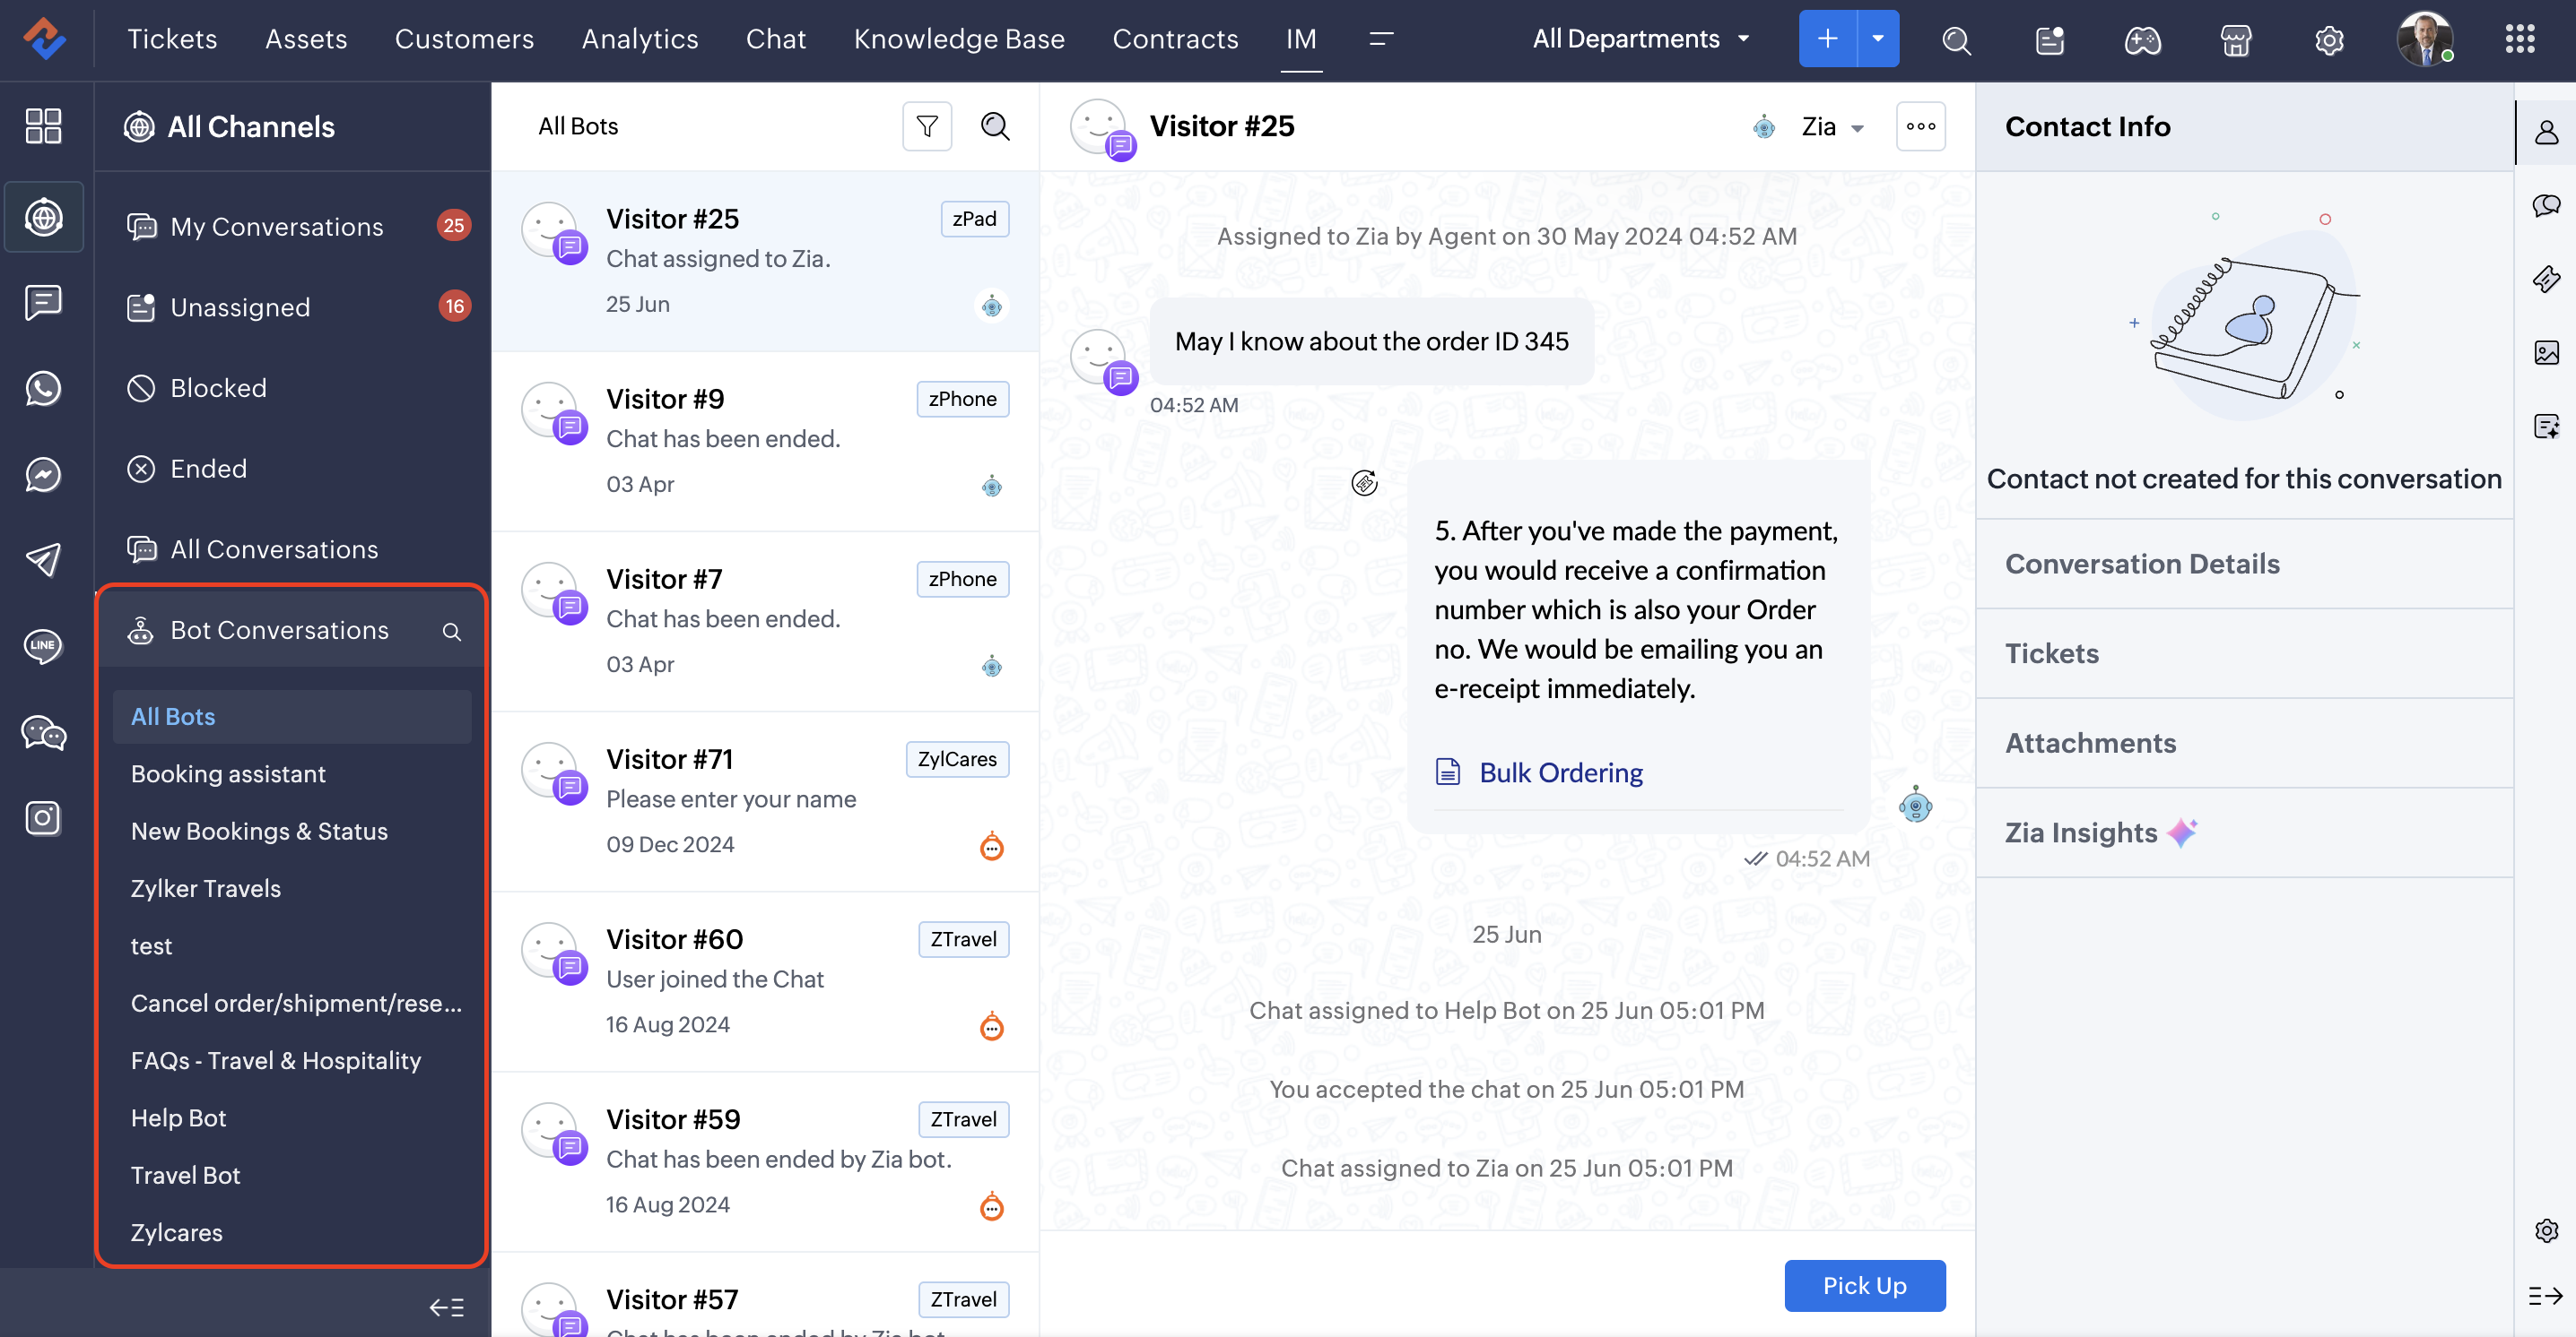2576x1337 pixels.
Task: Open the marketplace store icon
Action: 2235,40
